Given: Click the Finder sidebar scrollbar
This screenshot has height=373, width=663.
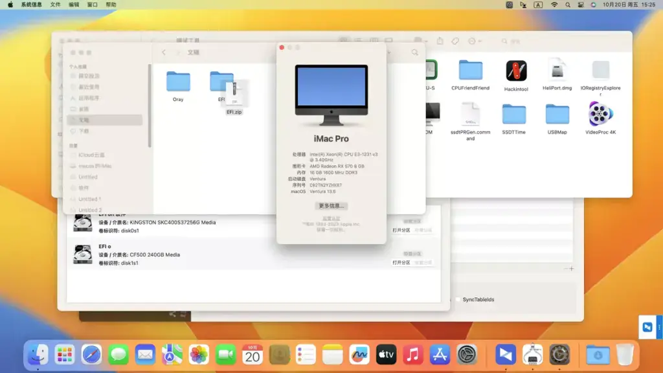Looking at the screenshot, I should [x=150, y=106].
